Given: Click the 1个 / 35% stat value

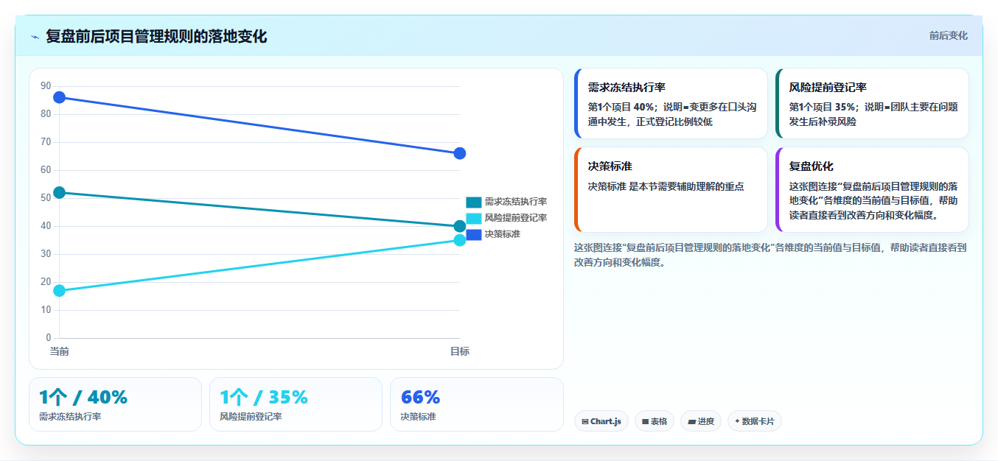Looking at the screenshot, I should (x=264, y=397).
